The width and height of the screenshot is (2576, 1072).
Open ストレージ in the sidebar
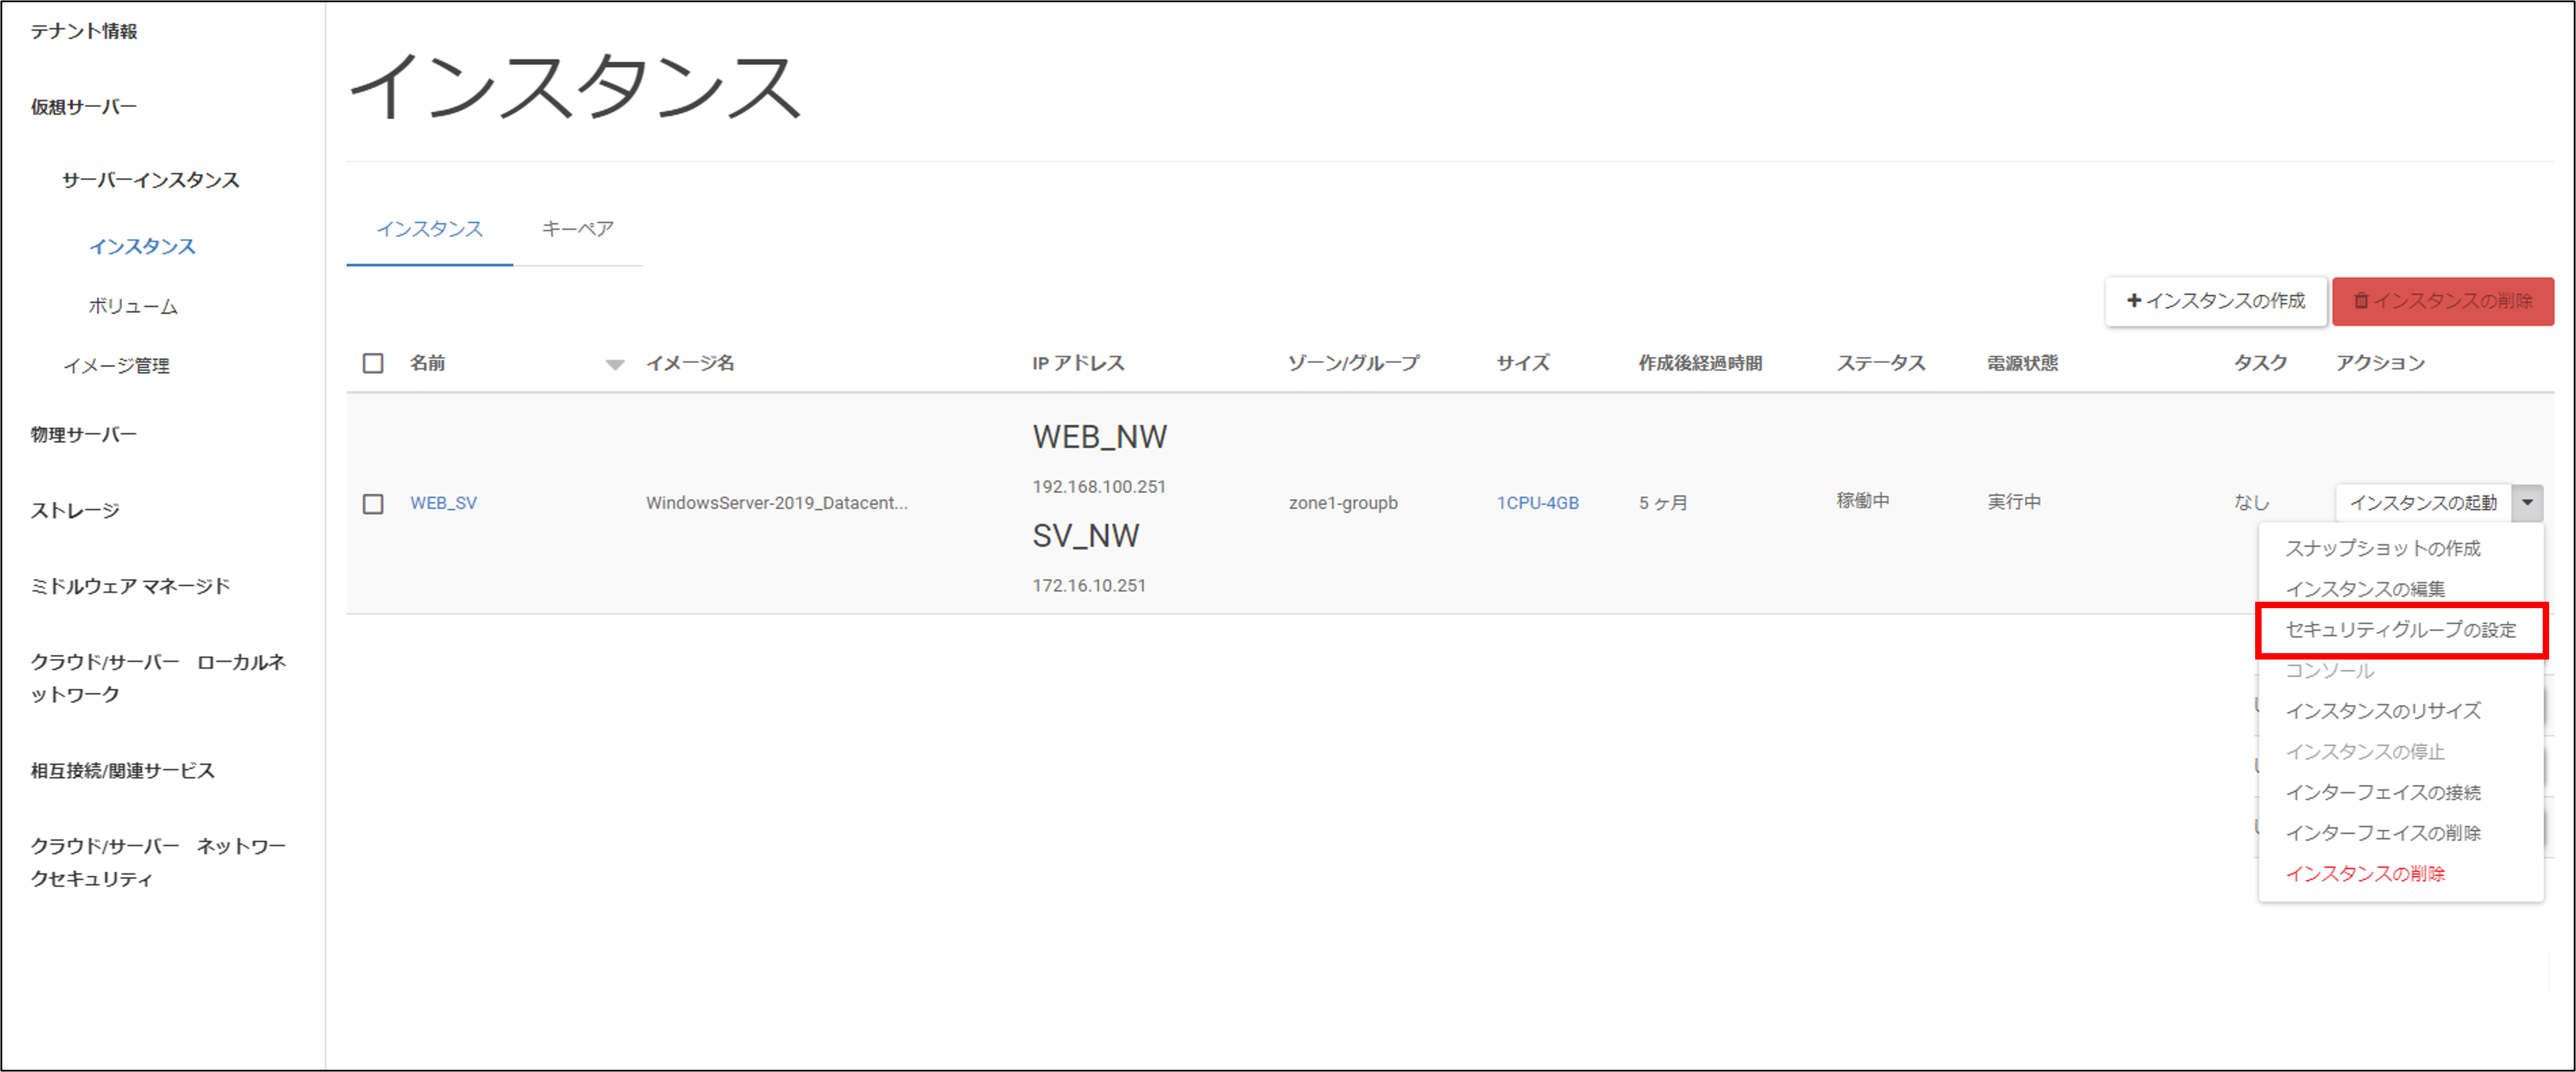(x=75, y=511)
